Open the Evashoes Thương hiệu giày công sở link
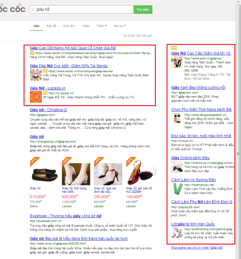This screenshot has width=241, height=259. pyautogui.click(x=65, y=216)
